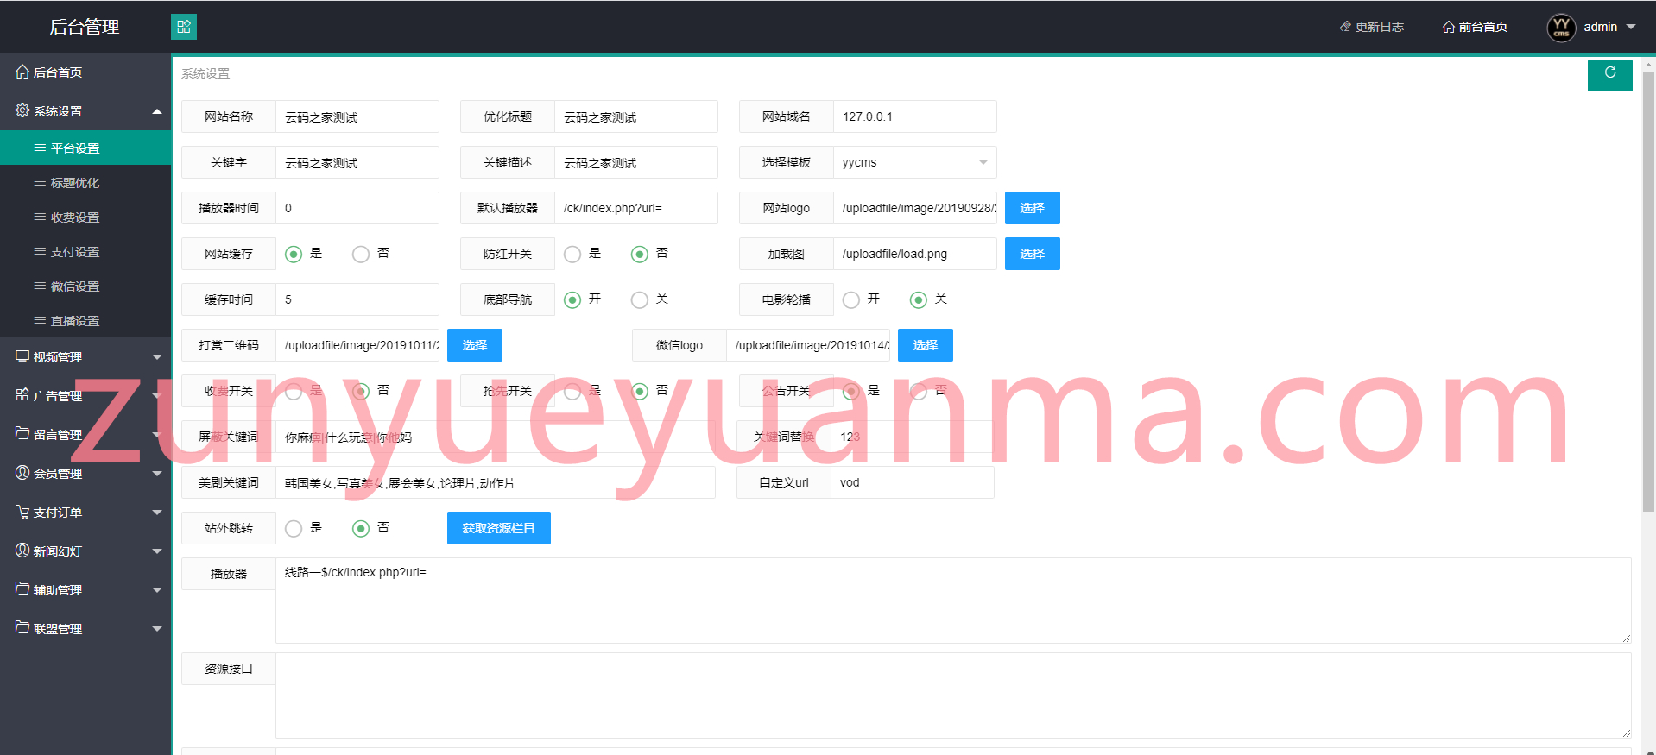
Task: Click the 资源接口 textarea
Action: [x=953, y=695]
